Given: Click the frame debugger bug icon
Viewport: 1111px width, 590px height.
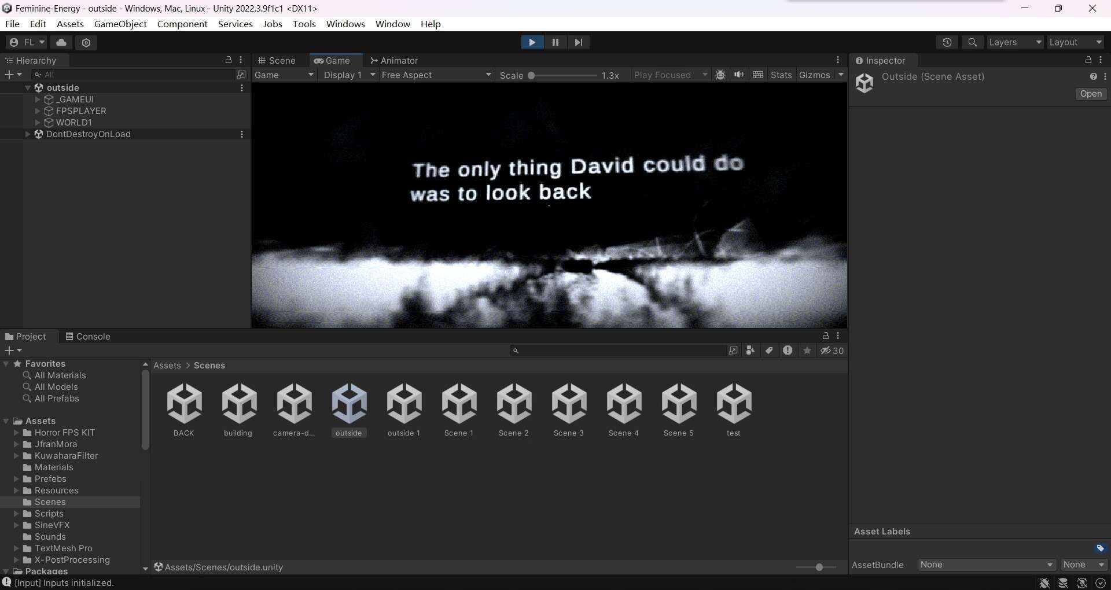Looking at the screenshot, I should (720, 75).
